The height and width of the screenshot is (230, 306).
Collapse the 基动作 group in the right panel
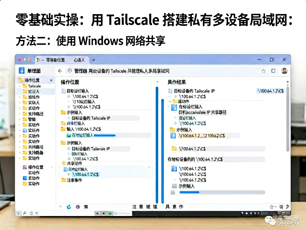point(169,101)
